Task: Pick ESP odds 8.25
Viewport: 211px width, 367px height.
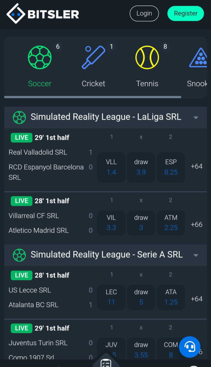Action: coord(171,167)
